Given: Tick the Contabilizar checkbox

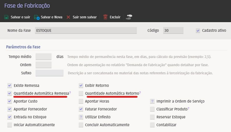Looking at the screenshot, I should pyautogui.click(x=152, y=125).
